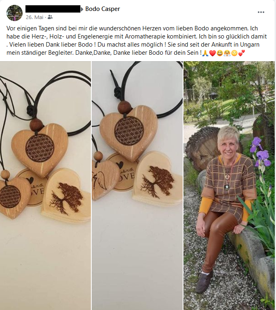Click the sun face emoji
This screenshot has width=276, height=310.
click(234, 53)
